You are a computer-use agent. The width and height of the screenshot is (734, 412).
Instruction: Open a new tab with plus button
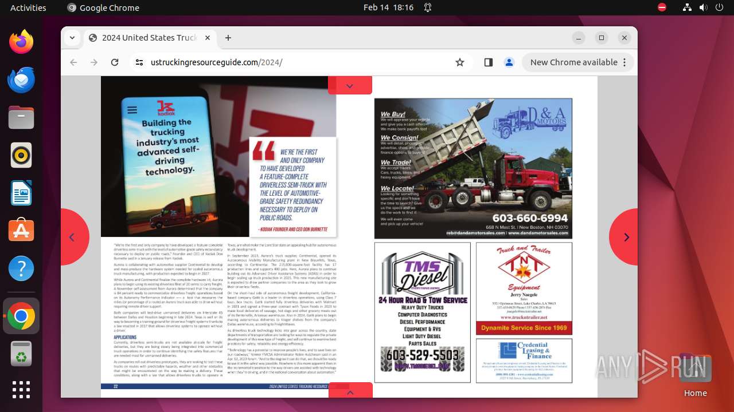pyautogui.click(x=228, y=38)
